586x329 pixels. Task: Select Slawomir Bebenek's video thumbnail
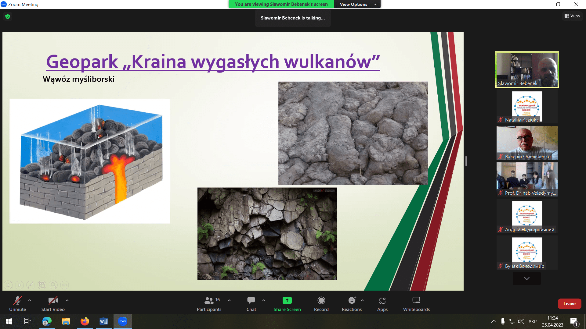(527, 70)
